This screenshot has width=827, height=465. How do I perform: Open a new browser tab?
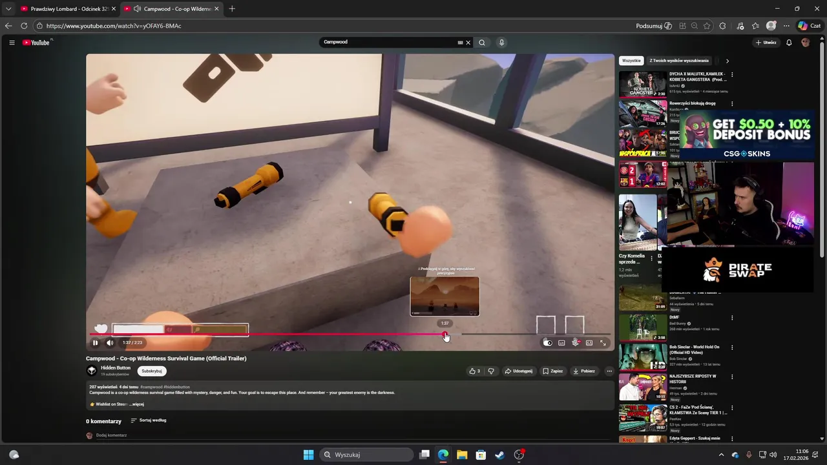232,9
